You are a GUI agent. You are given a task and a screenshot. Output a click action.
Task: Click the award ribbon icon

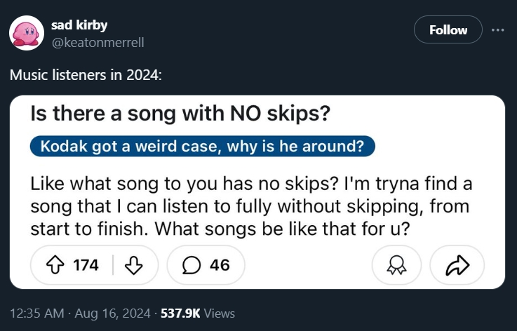(395, 265)
